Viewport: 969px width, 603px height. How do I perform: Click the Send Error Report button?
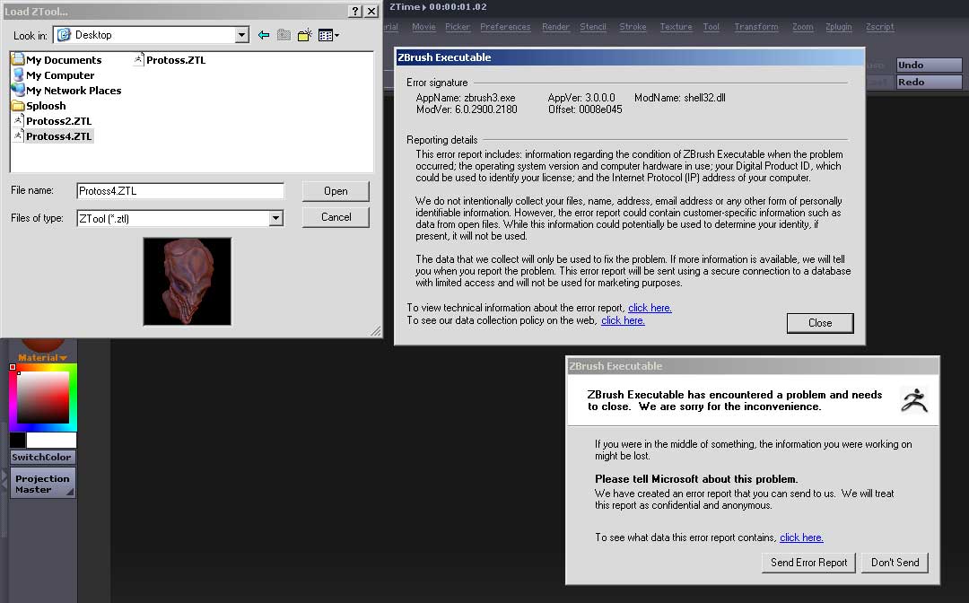[808, 563]
